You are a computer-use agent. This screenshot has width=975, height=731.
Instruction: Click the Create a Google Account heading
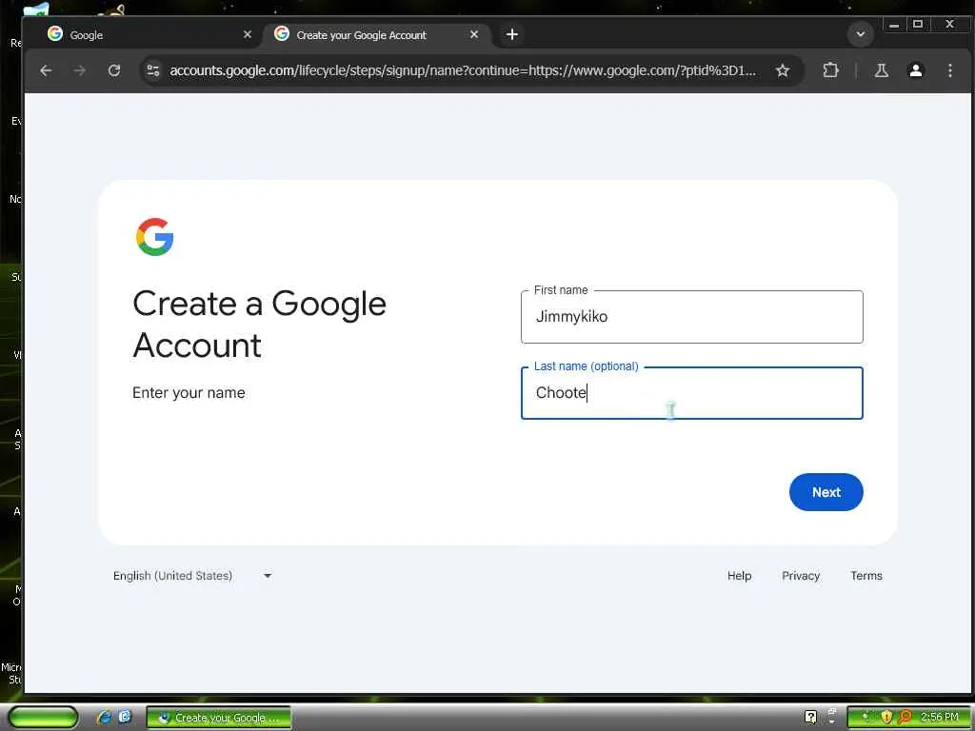tap(259, 325)
